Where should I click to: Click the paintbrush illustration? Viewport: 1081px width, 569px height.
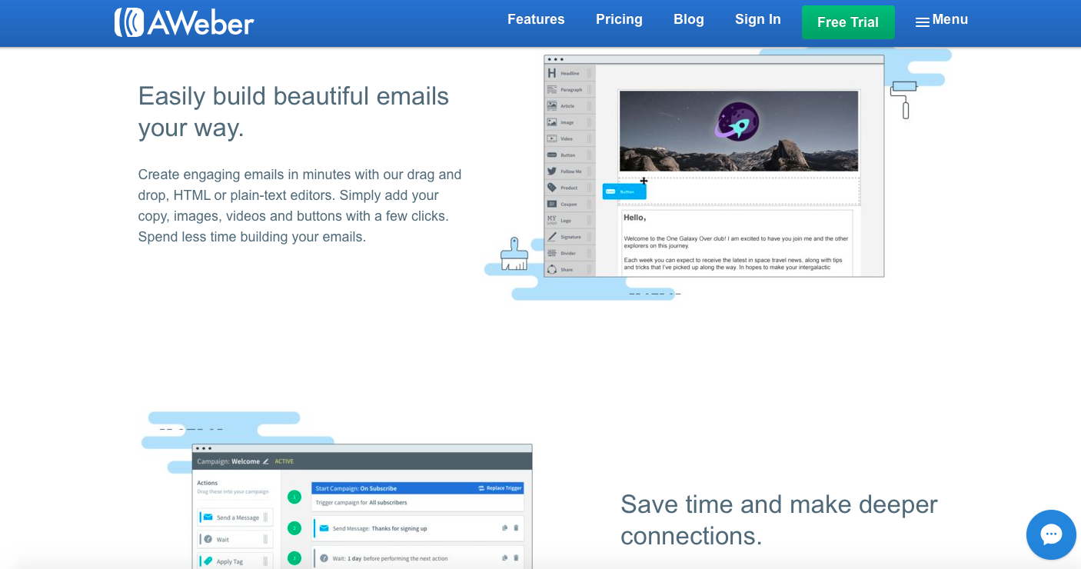[514, 254]
